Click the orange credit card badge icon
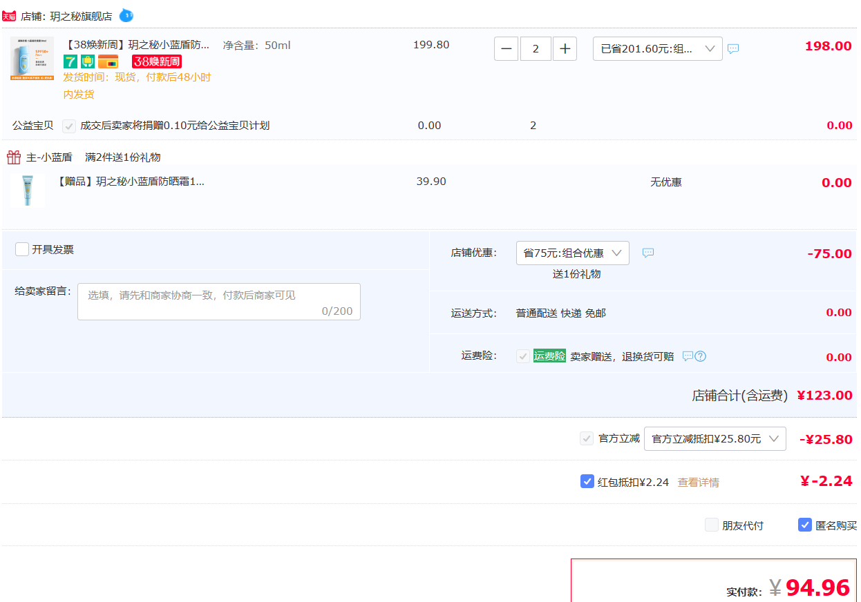This screenshot has height=602, width=861. 108,61
